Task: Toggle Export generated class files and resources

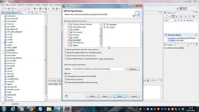Action: point(66,49)
